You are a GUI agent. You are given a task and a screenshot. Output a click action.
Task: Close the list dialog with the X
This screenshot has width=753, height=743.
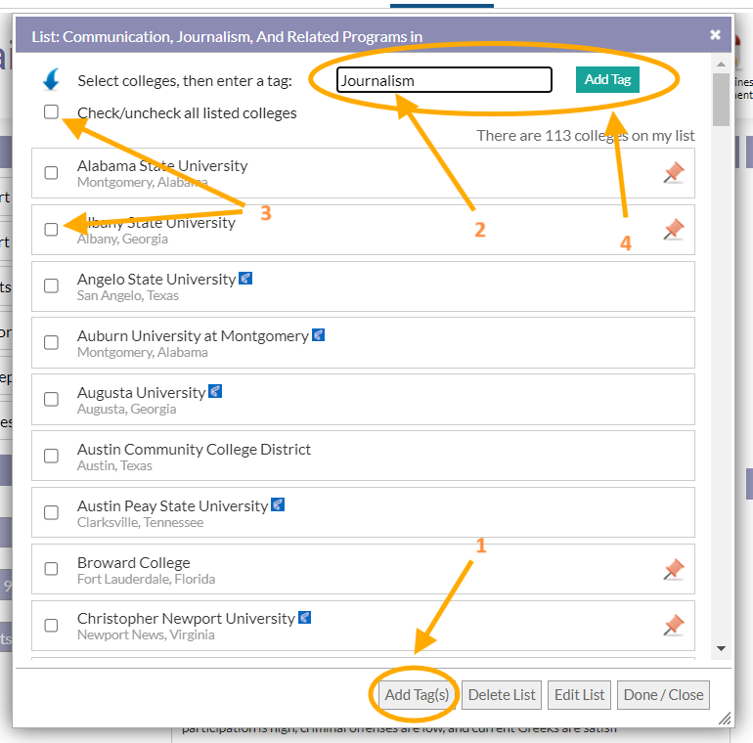pyautogui.click(x=716, y=35)
